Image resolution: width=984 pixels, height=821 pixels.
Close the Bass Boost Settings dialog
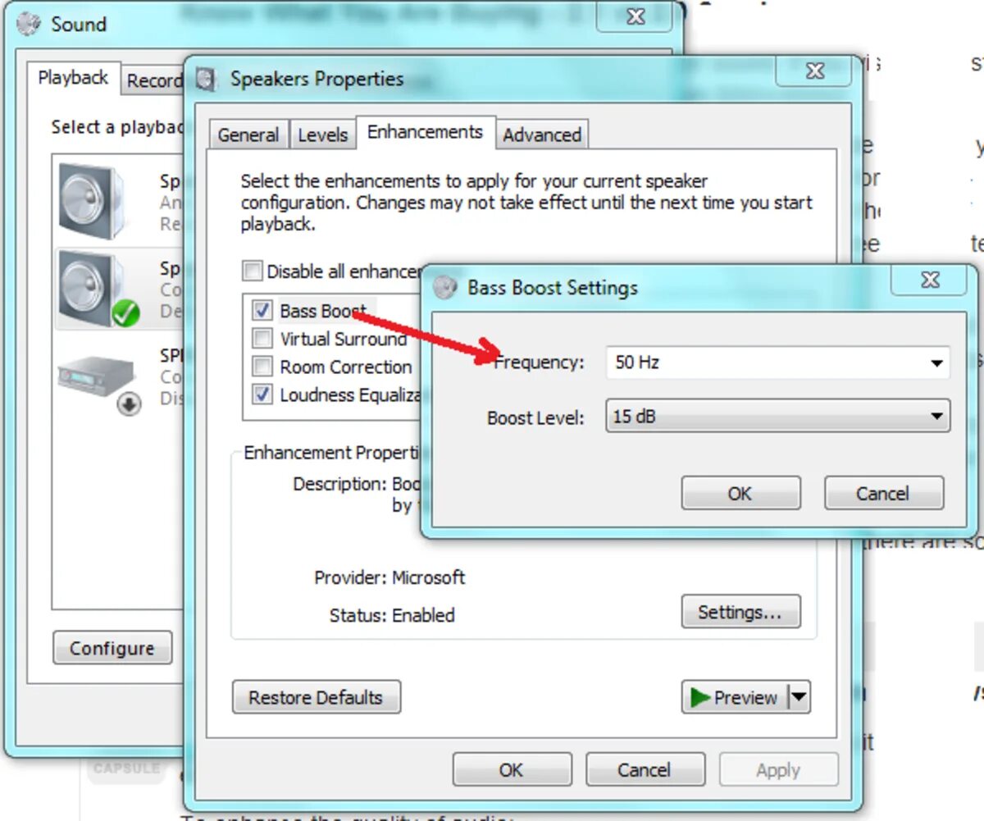pos(931,281)
